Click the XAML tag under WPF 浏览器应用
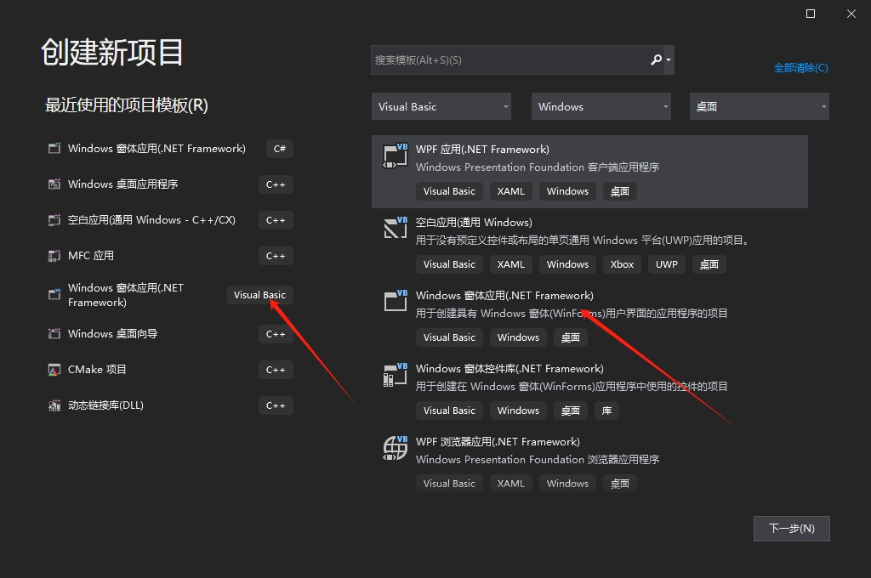The width and height of the screenshot is (871, 578). pos(510,484)
